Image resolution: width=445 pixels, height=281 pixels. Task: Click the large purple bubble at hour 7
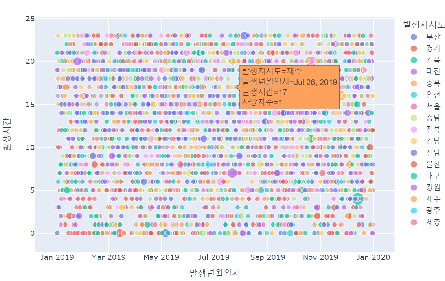click(232, 173)
